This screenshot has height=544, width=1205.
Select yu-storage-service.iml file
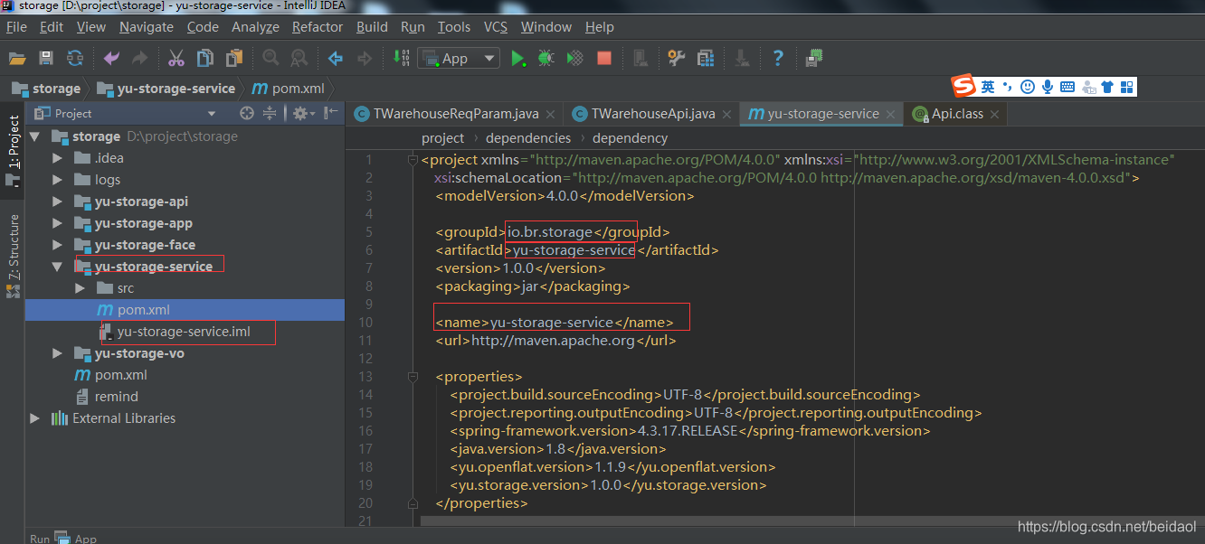(x=184, y=332)
